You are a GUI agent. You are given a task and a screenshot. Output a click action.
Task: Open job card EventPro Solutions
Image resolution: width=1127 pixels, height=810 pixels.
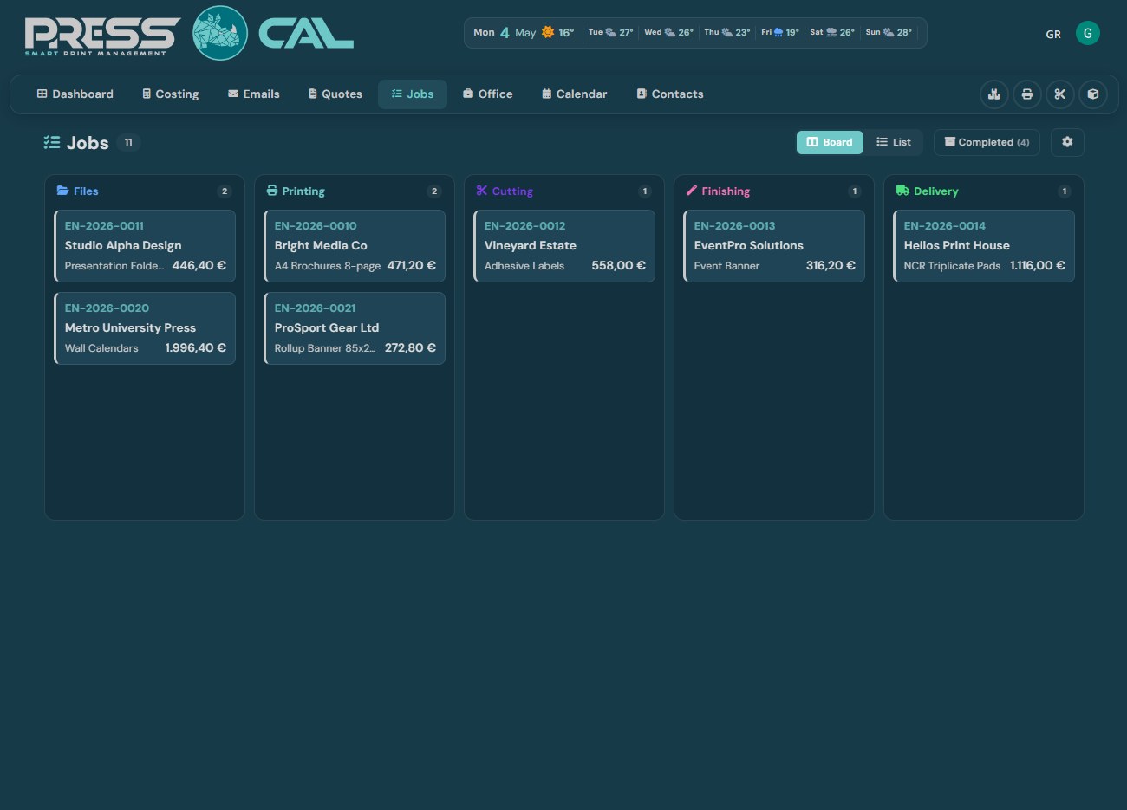[x=774, y=246]
